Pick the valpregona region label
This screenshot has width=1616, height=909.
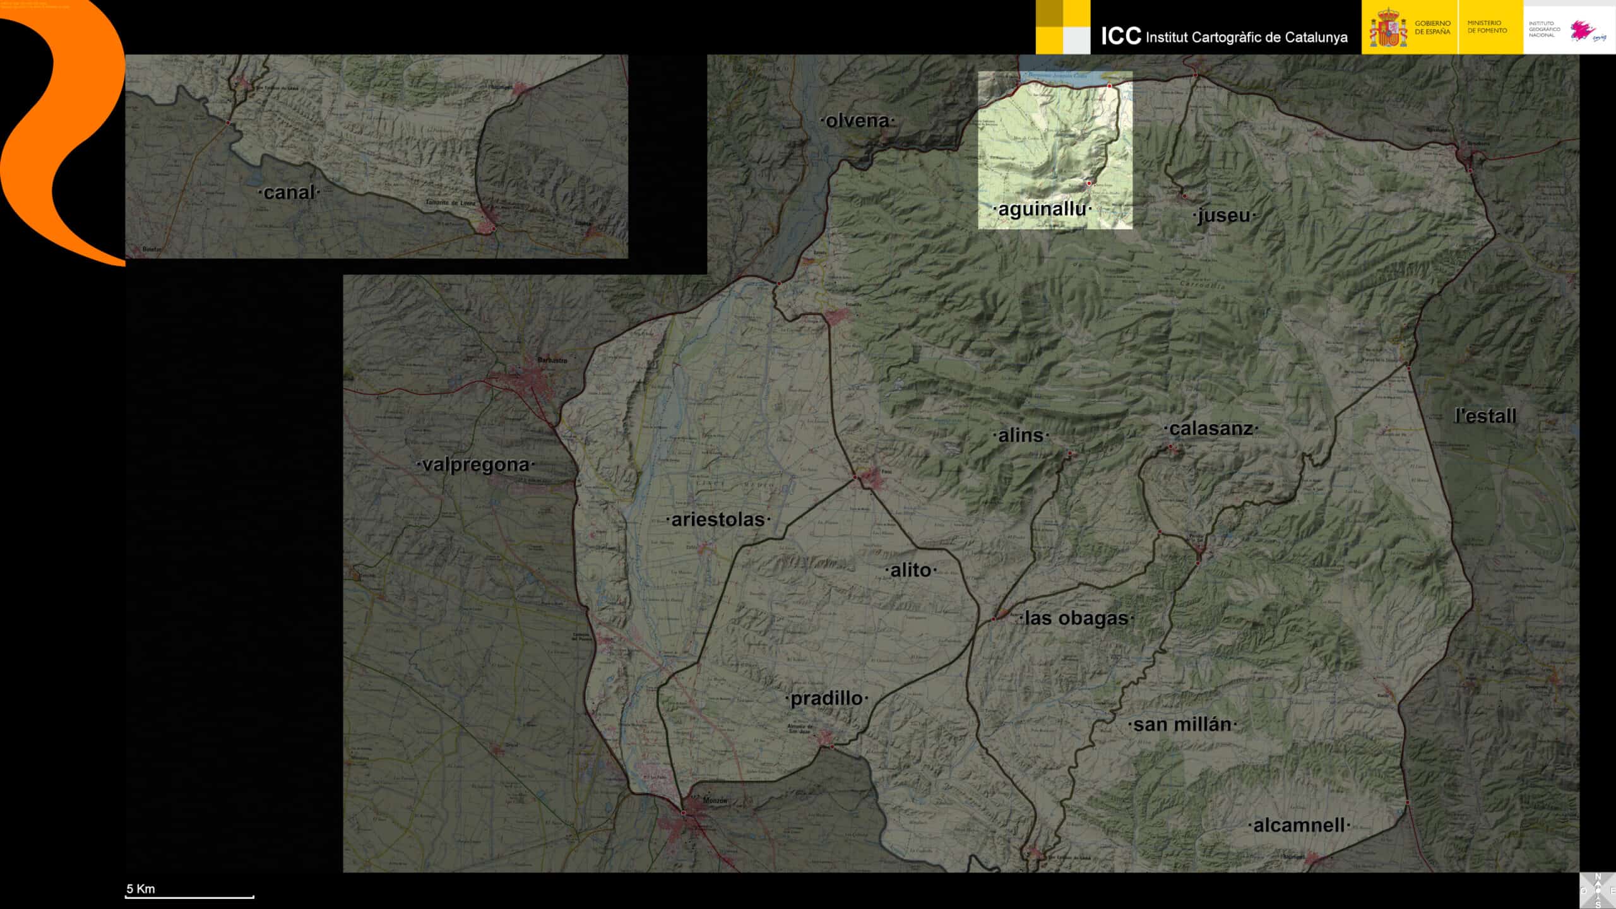pyautogui.click(x=475, y=465)
